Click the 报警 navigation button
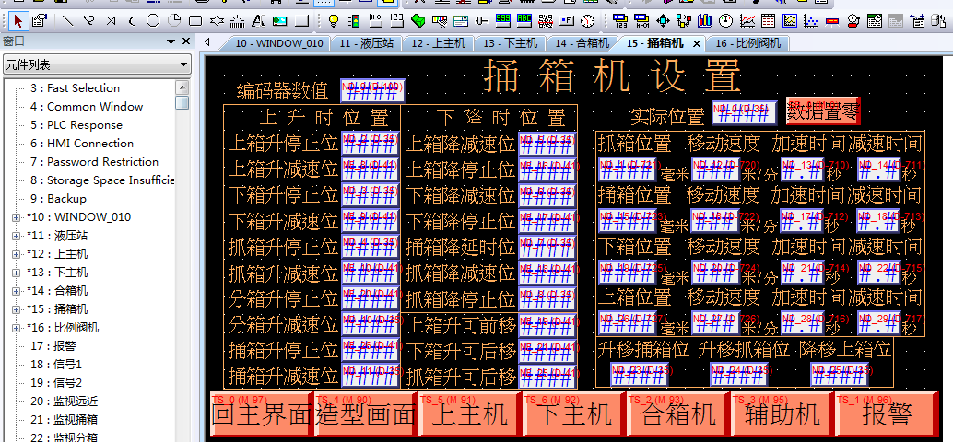This screenshot has width=953, height=442. [x=888, y=414]
